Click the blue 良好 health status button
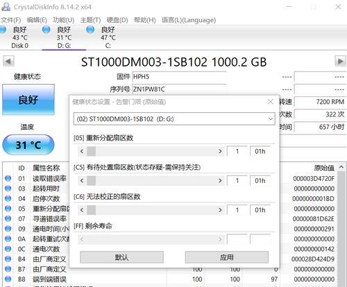347x287 pixels. (28, 100)
